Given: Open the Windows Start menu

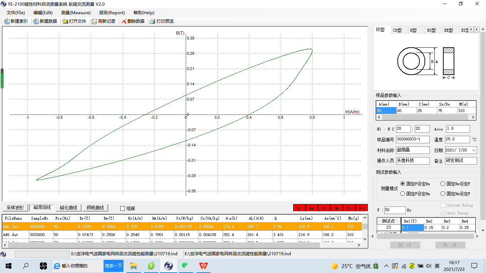Looking at the screenshot, I should (x=9, y=266).
